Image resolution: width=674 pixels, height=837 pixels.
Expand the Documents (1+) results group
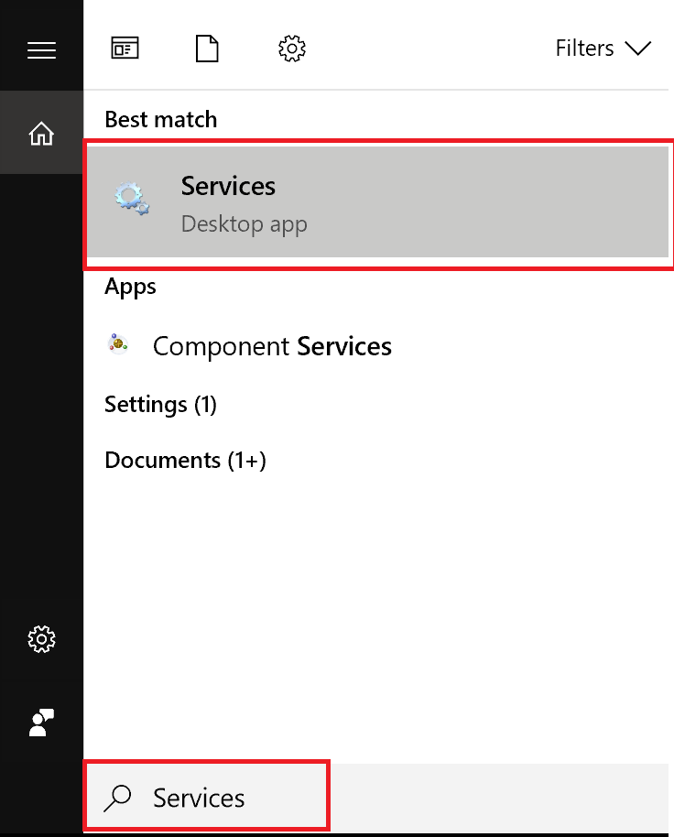tap(185, 461)
